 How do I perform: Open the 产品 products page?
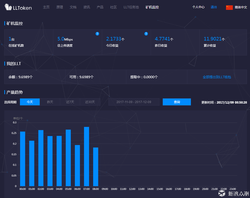click(x=100, y=7)
